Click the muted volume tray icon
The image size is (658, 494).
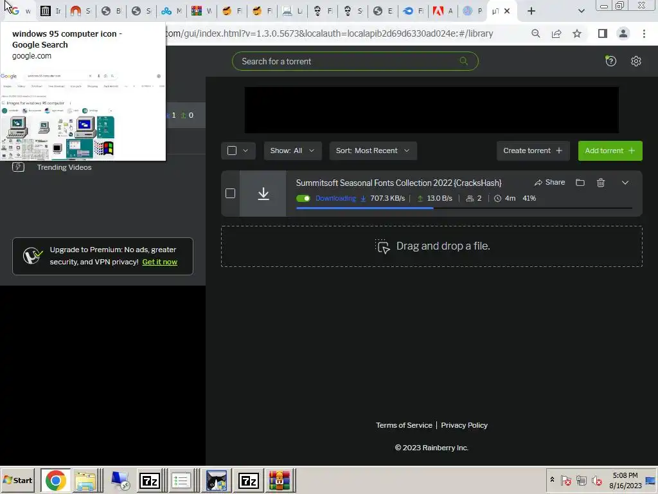pos(596,480)
